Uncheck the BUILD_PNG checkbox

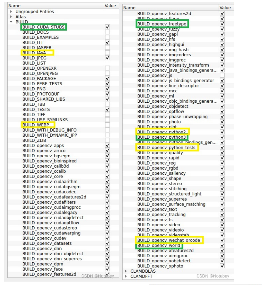pyautogui.click(x=107, y=89)
